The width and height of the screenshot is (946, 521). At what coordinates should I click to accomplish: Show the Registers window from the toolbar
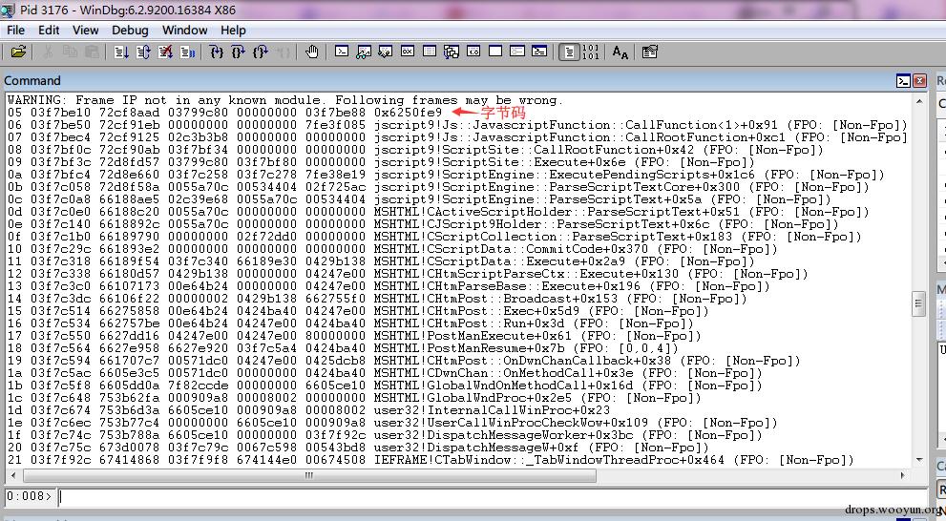point(408,52)
